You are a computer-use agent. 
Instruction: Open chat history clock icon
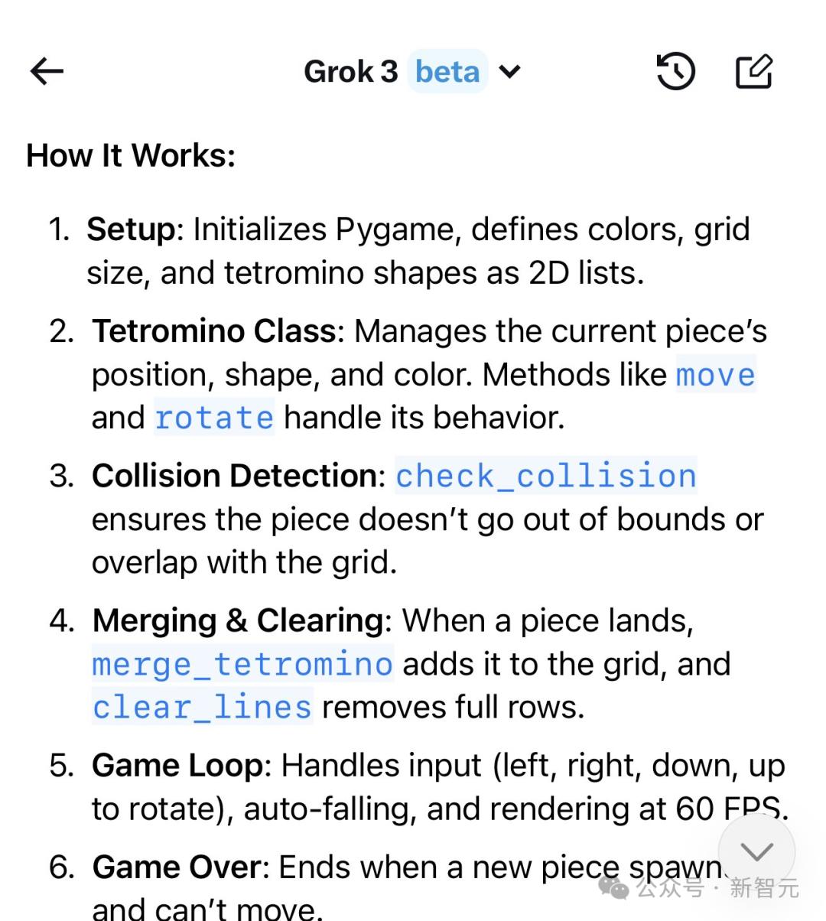676,72
